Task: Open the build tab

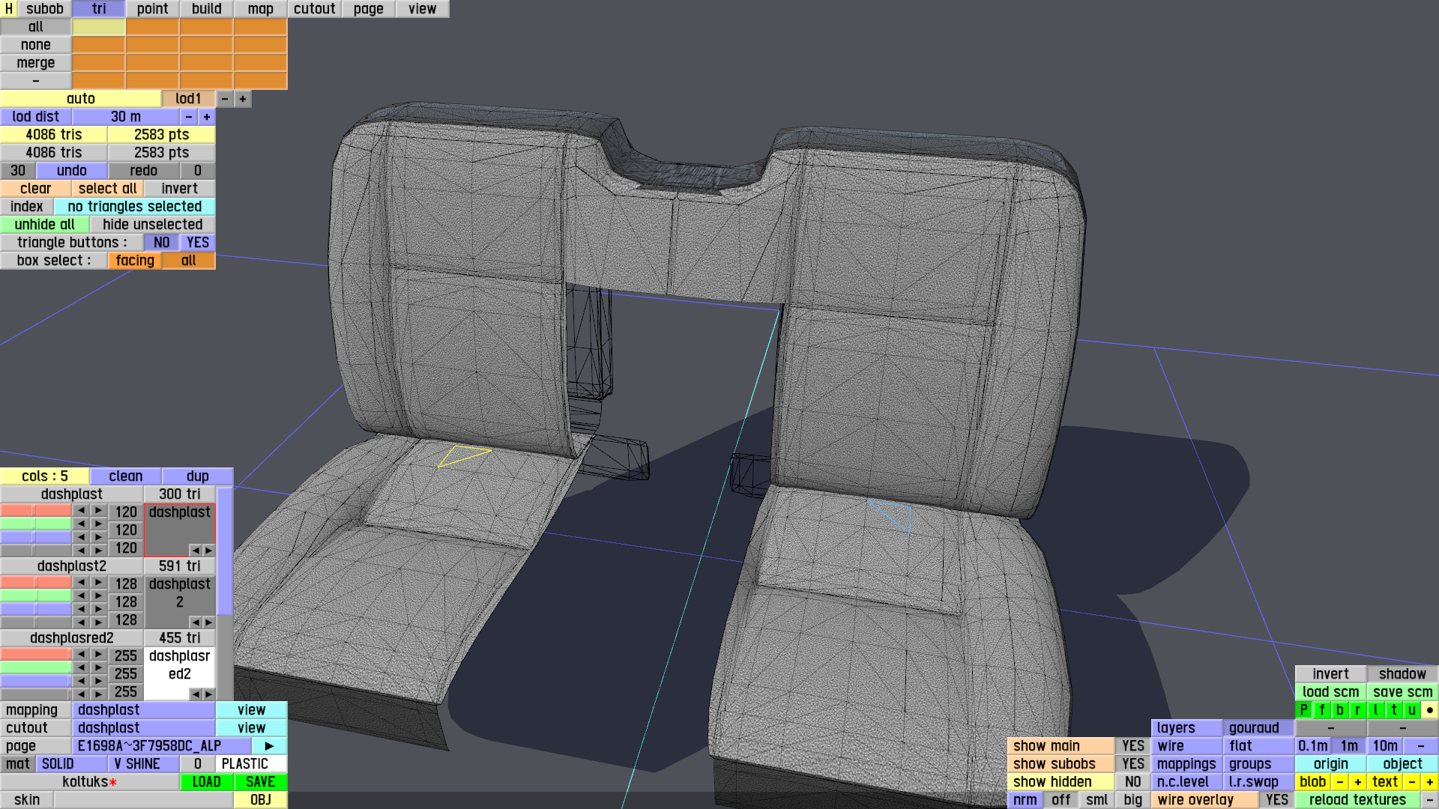Action: point(206,9)
